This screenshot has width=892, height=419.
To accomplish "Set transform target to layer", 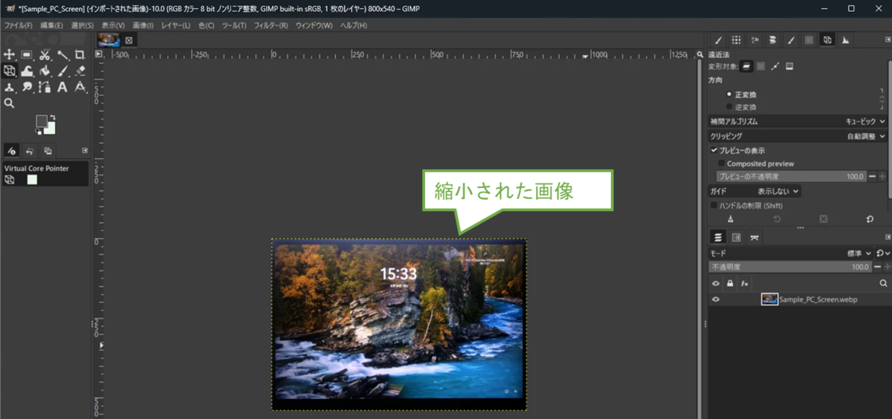I will pos(746,66).
